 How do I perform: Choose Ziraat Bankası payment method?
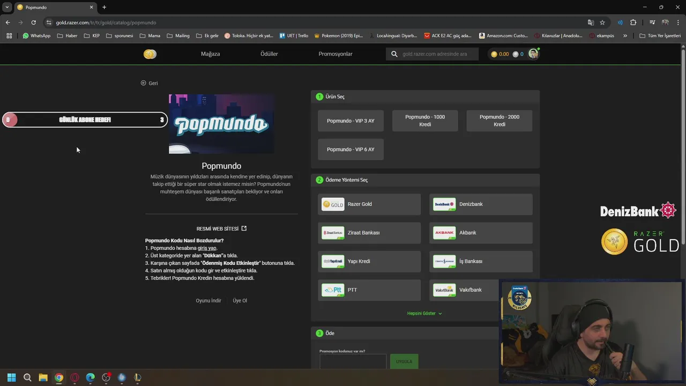tap(369, 233)
